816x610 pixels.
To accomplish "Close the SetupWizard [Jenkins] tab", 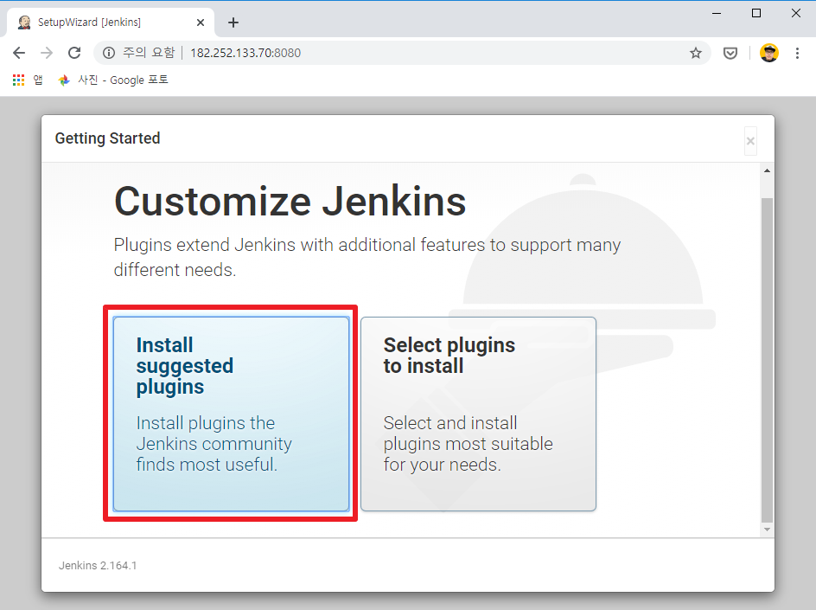I will click(x=201, y=22).
